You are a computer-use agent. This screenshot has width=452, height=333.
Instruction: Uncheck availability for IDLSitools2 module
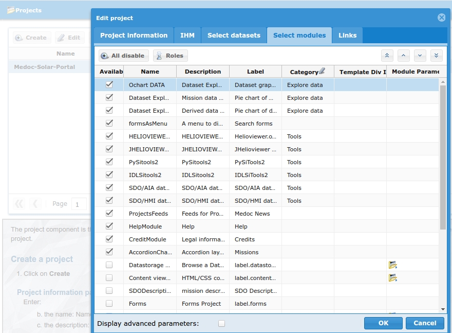pos(109,174)
